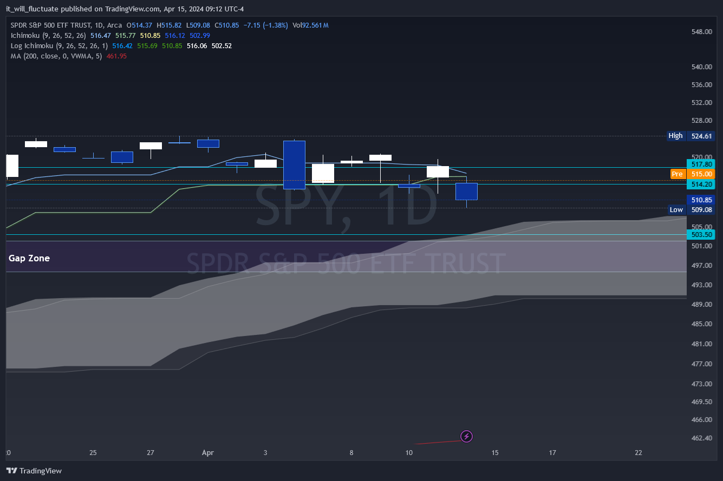This screenshot has height=481, width=723.
Task: Click the 481.00 price axis label
Action: click(x=701, y=344)
